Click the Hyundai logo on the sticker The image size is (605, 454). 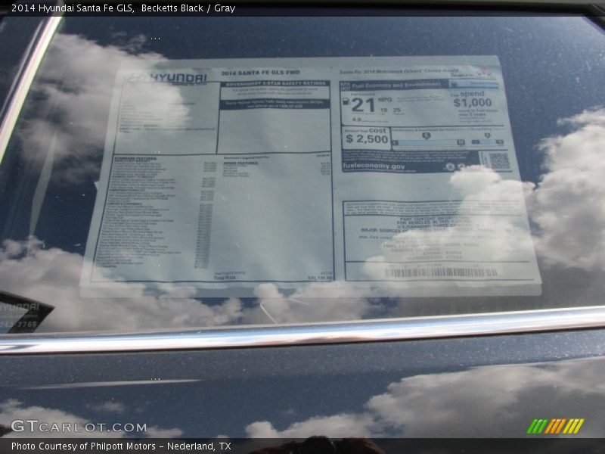135,79
